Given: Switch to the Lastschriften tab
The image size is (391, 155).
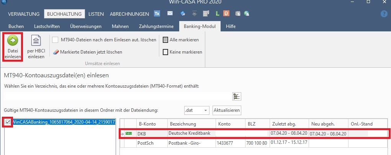Looking at the screenshot, I should coord(47,26).
